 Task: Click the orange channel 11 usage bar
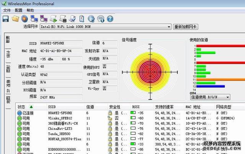[220, 80]
